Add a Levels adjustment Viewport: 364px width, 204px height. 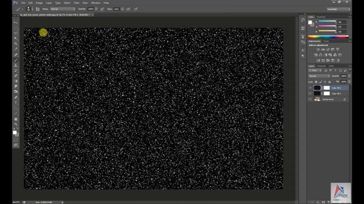[323, 49]
